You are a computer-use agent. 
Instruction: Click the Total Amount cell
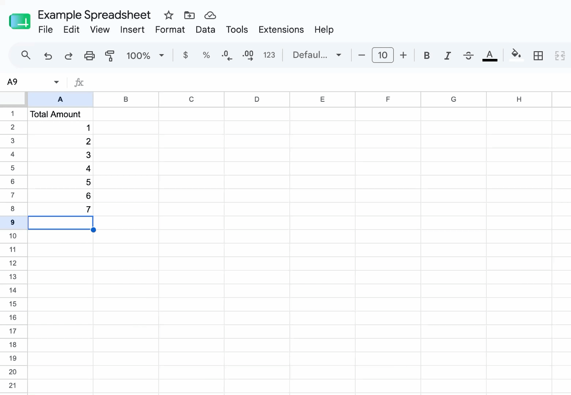point(60,114)
